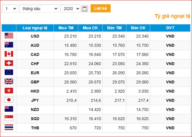Click NZD Bán CK value 14.750
The height and width of the screenshot is (137, 192).
(142, 109)
